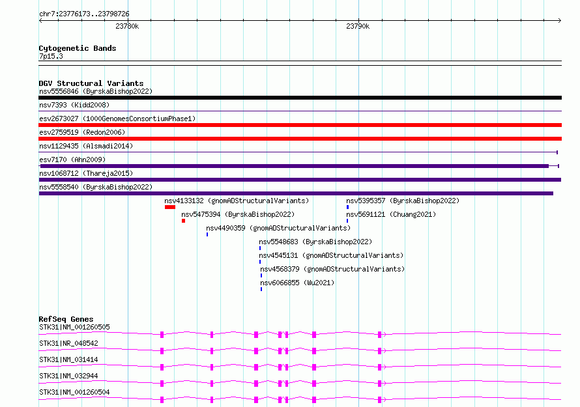This screenshot has width=580, height=407.
Task: Click the nsv4490359 blue variant marker
Action: coord(207,234)
